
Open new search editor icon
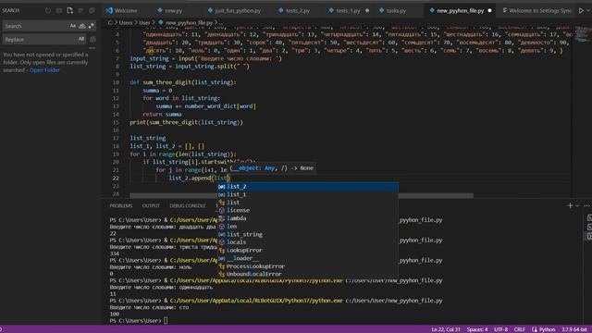click(x=70, y=10)
